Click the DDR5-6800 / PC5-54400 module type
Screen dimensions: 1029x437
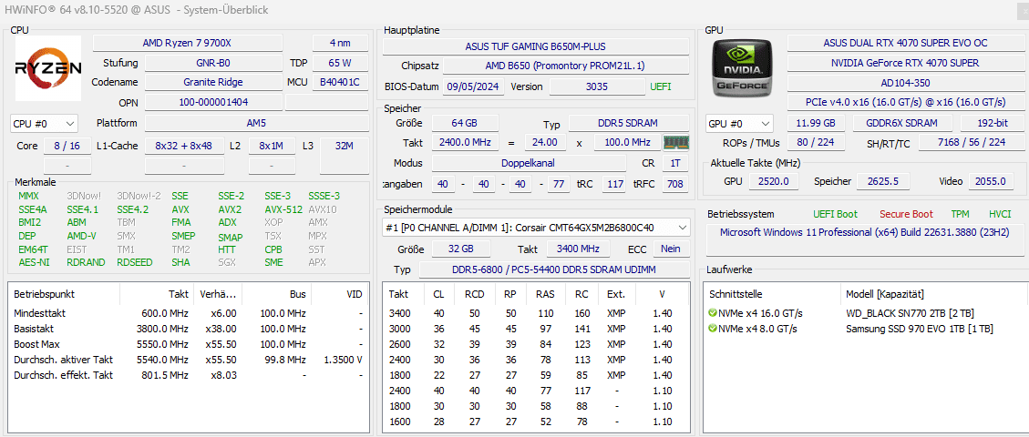(554, 269)
